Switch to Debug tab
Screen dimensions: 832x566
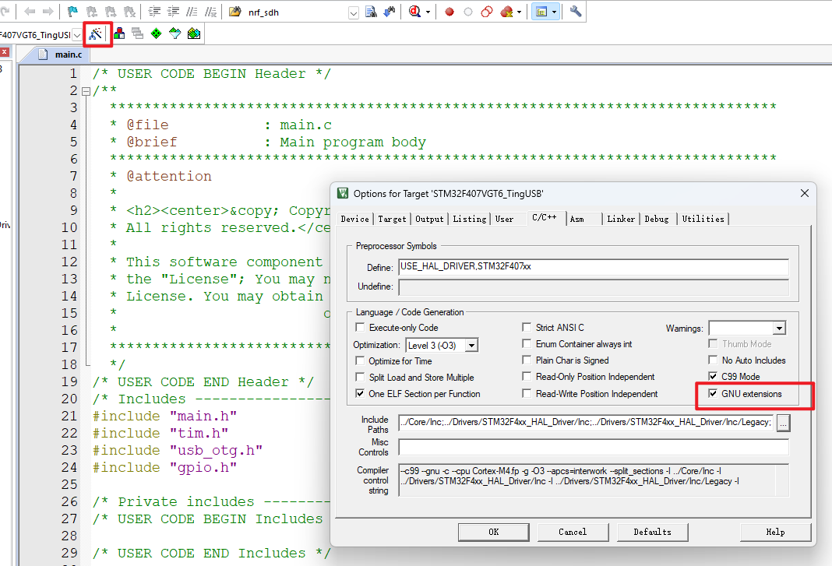(x=657, y=219)
